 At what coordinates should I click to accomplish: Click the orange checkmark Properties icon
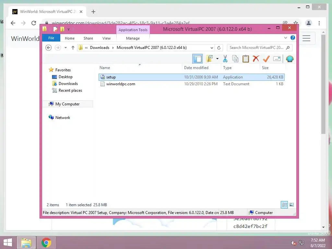tap(266, 59)
